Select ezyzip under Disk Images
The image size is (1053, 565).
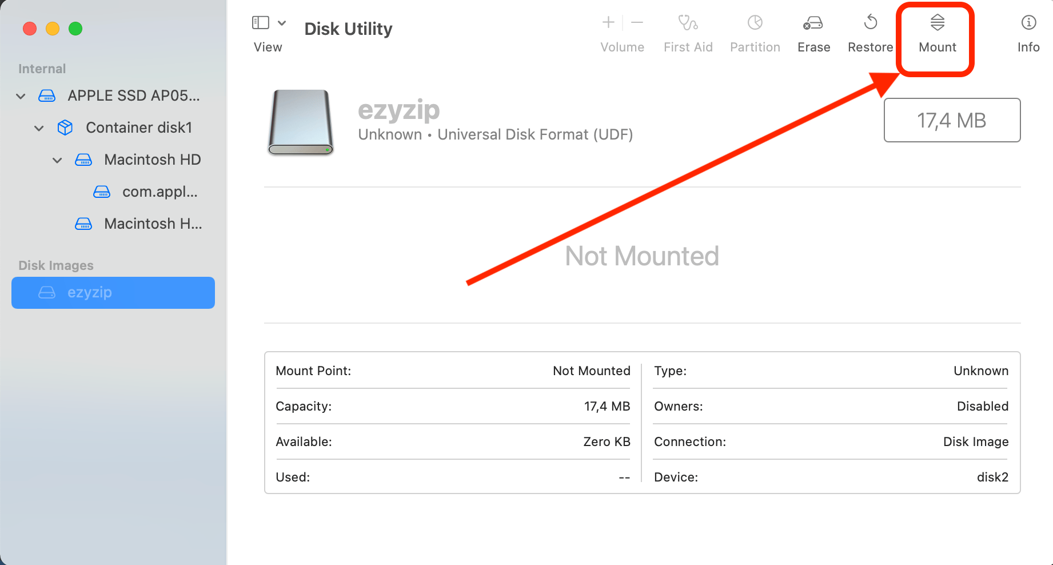point(90,292)
